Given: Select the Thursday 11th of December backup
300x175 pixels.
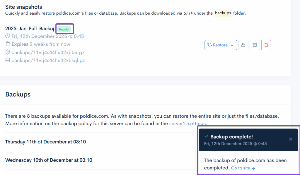Looking at the screenshot, I should pos(45,142).
